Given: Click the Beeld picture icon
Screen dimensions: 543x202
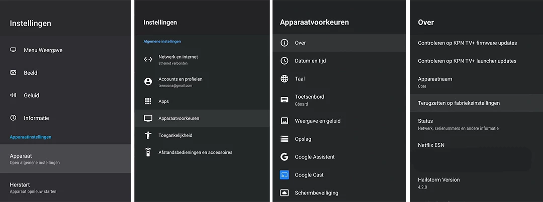Looking at the screenshot, I should coord(13,73).
